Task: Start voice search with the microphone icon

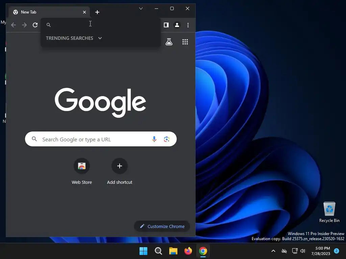Action: pyautogui.click(x=154, y=139)
